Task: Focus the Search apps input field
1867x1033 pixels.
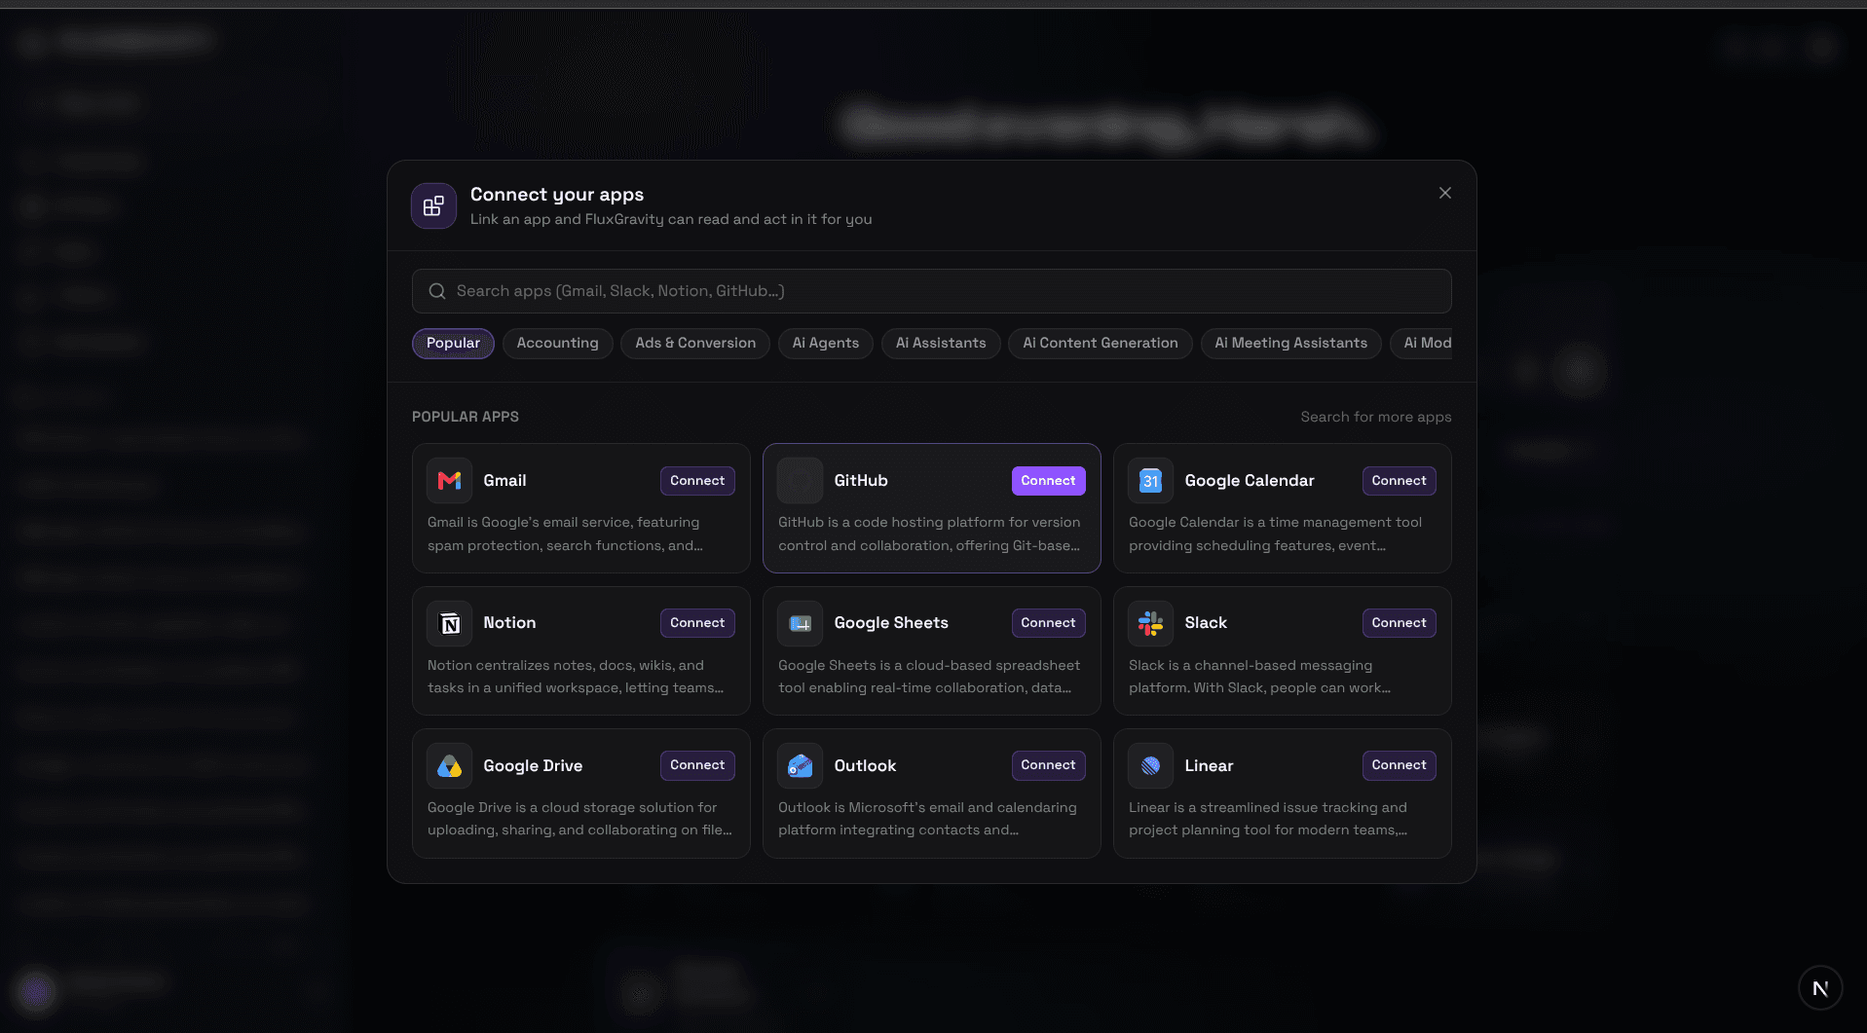Action: 931,291
